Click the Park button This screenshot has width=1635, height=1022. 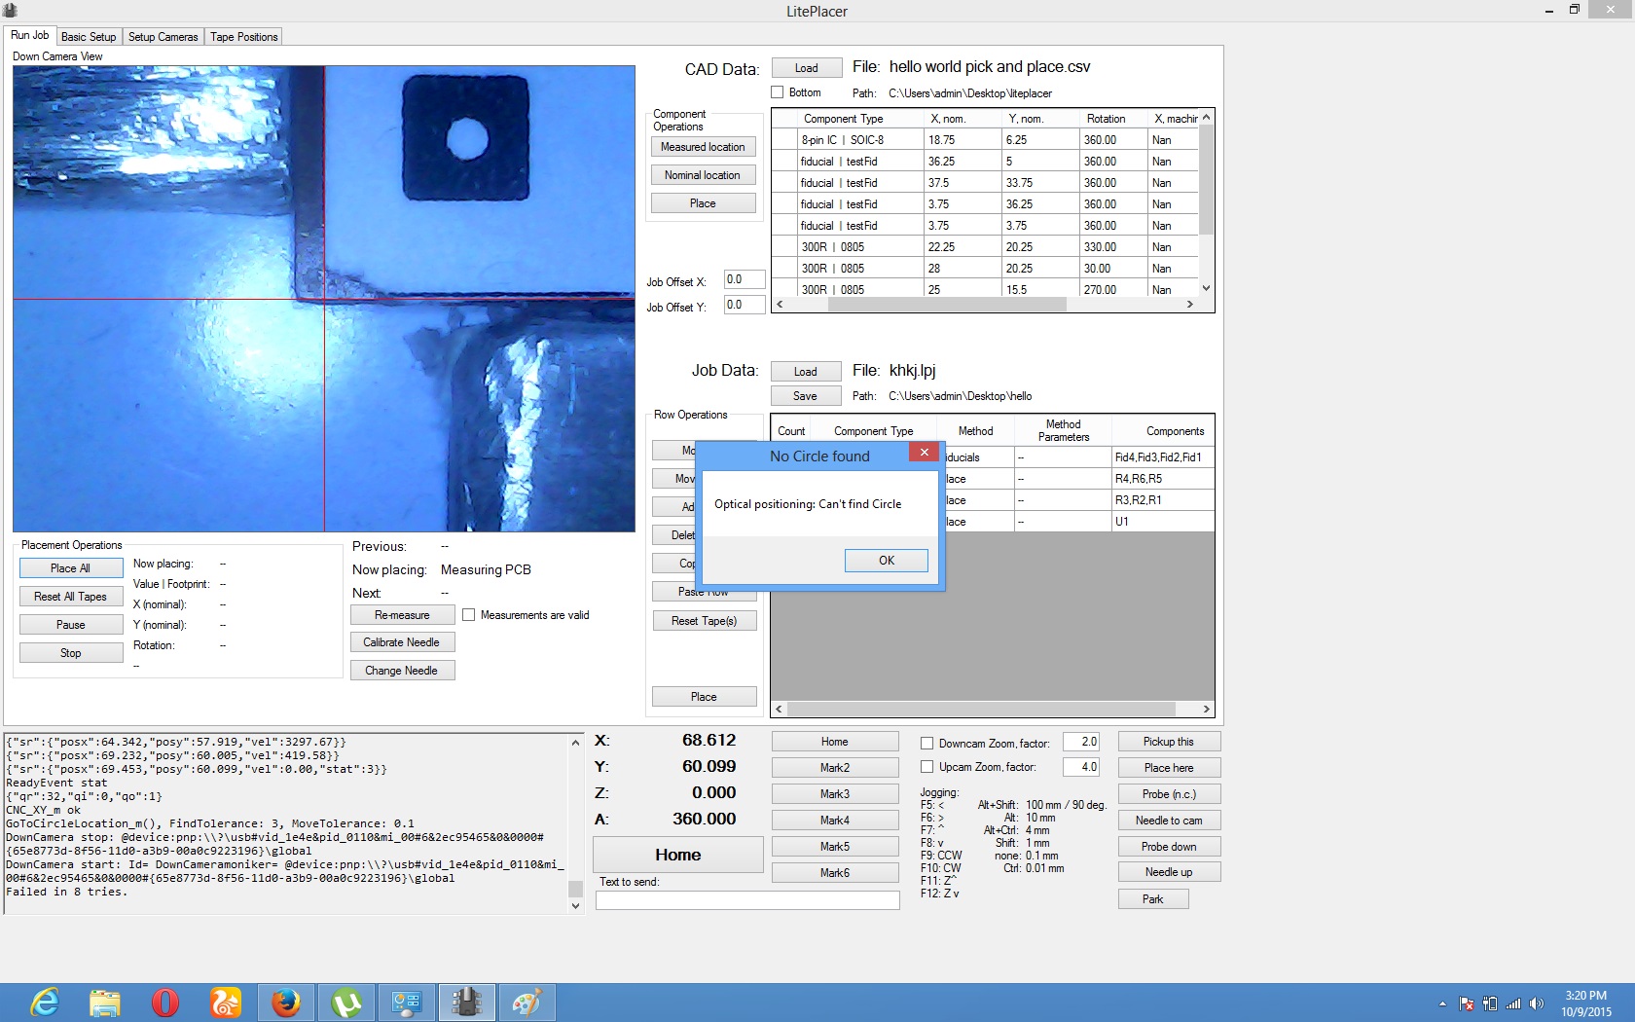coord(1153,899)
